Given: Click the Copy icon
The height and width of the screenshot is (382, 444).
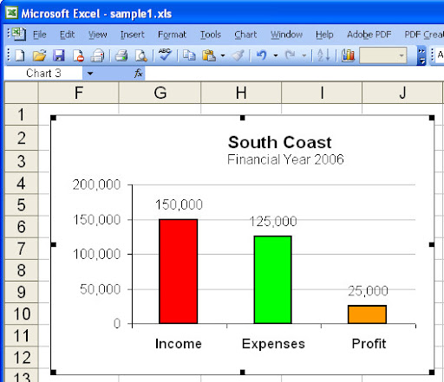Looking at the screenshot, I should click(189, 55).
